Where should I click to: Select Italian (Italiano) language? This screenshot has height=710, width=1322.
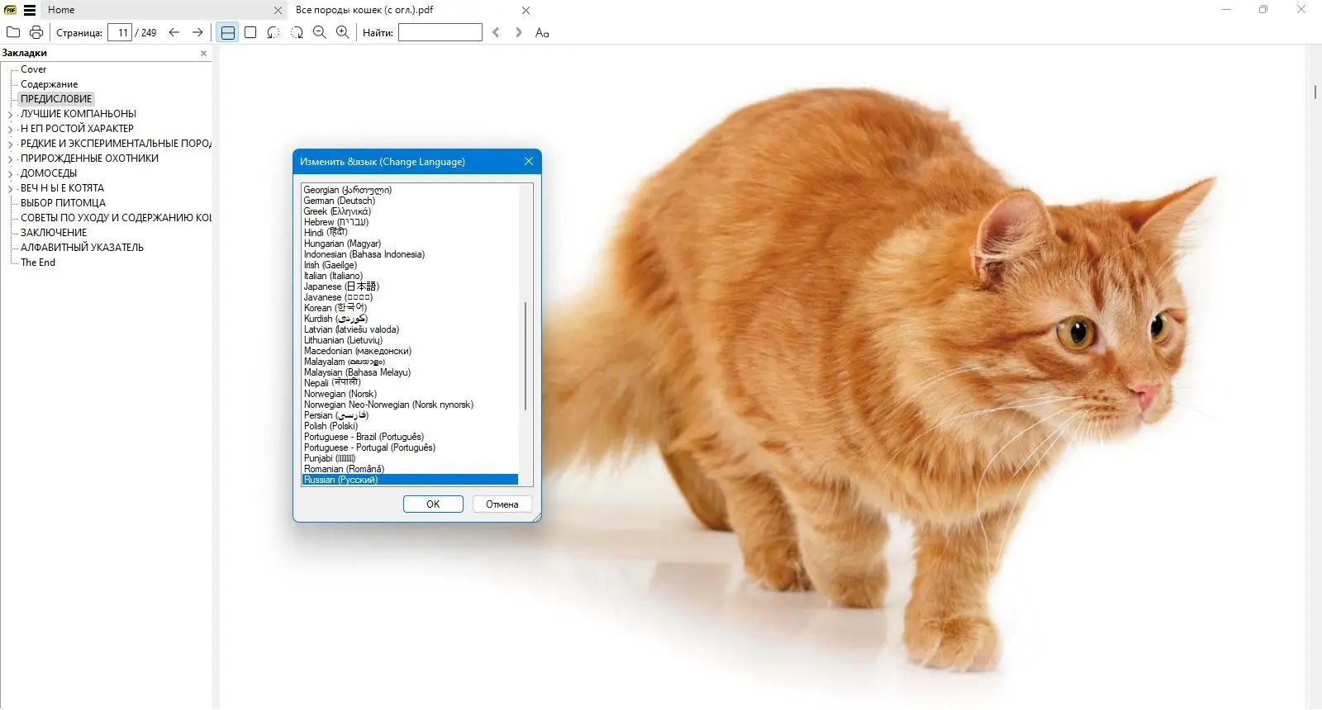333,276
